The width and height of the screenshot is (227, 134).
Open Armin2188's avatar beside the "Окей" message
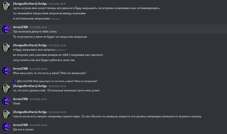[6, 101]
